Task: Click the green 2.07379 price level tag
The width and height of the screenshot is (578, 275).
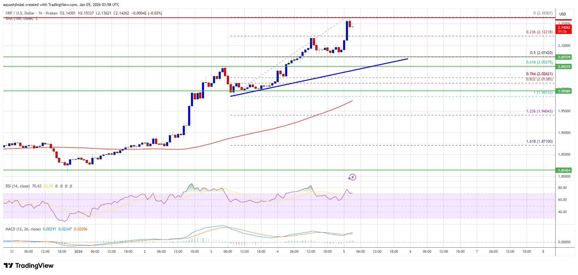Action: (x=564, y=57)
